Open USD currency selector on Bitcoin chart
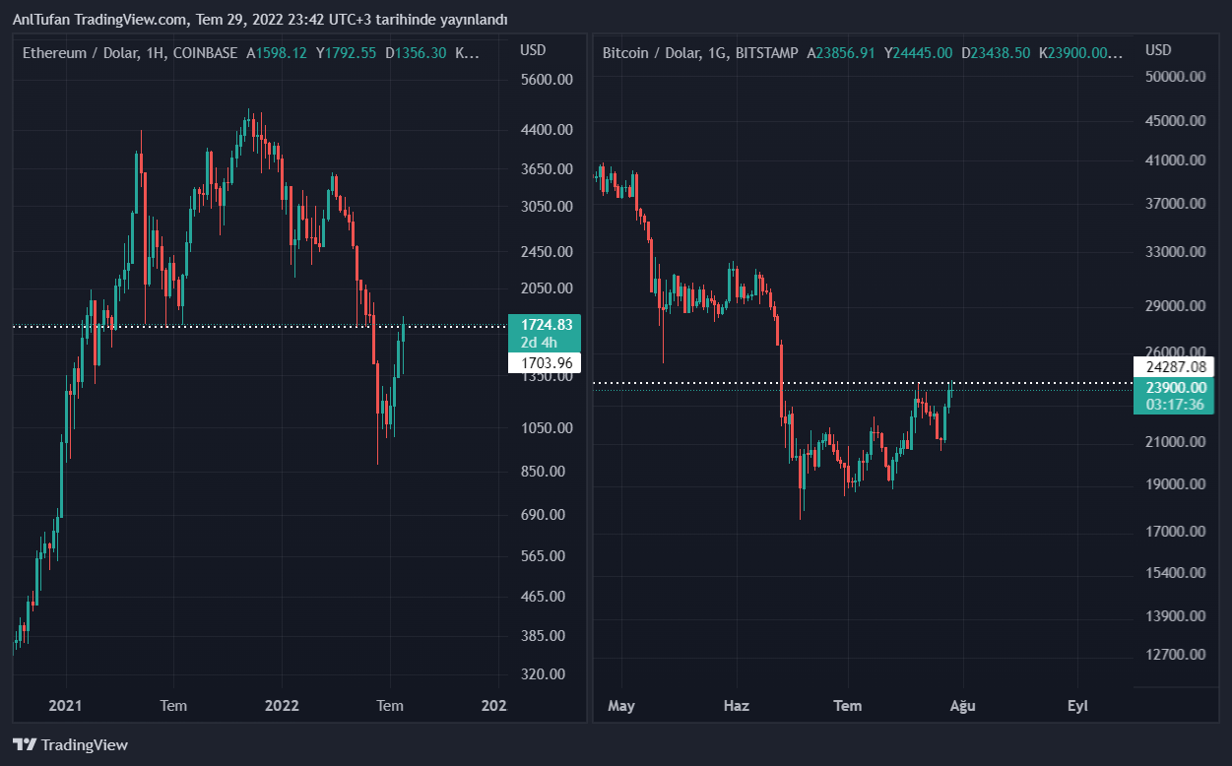The width and height of the screenshot is (1232, 766). point(1159,50)
